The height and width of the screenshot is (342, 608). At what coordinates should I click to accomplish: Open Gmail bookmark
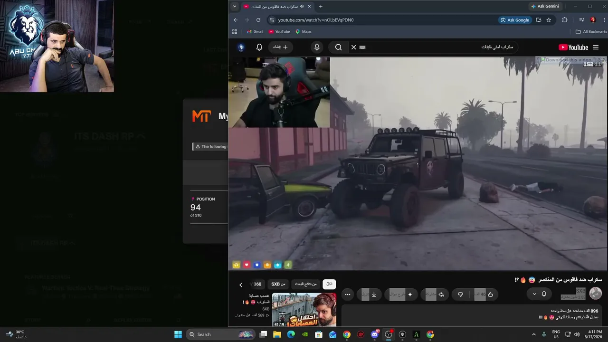(255, 32)
